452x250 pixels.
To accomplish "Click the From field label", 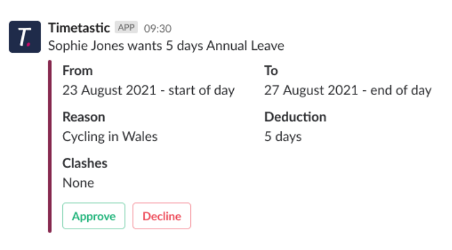I will click(78, 71).
